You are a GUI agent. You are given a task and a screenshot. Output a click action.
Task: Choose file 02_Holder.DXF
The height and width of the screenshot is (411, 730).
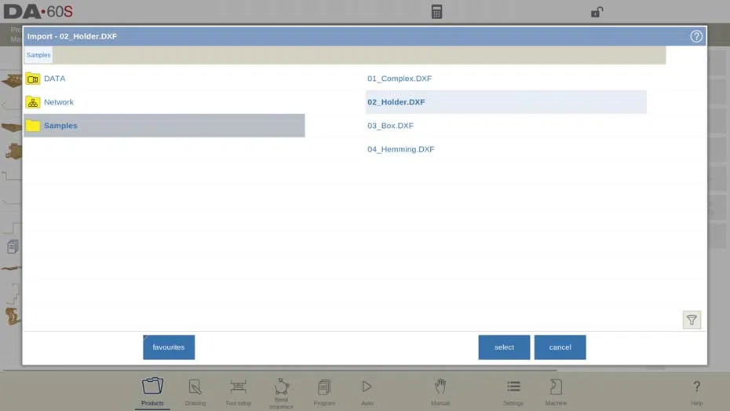click(506, 102)
